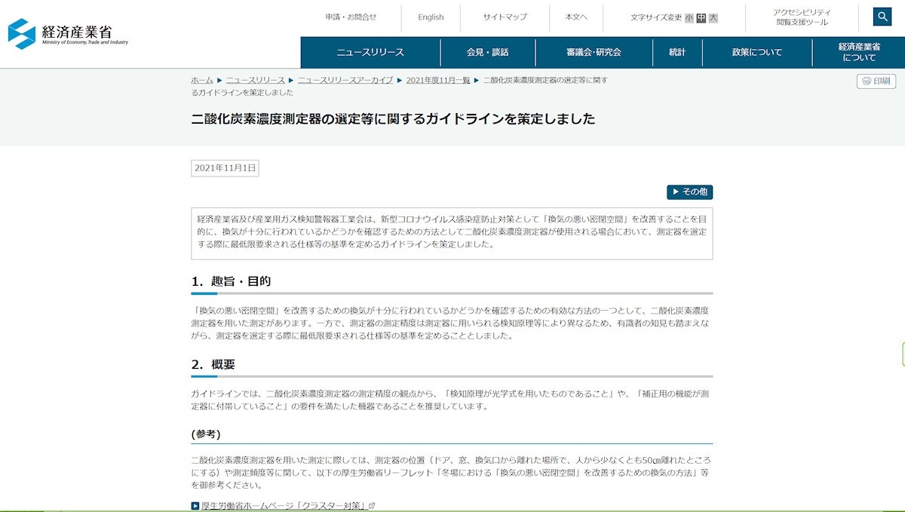Set text size to small (小)
The width and height of the screenshot is (905, 512).
pyautogui.click(x=689, y=18)
